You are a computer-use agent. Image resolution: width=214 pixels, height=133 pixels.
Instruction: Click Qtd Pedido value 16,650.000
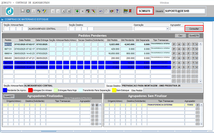coord(112,54)
